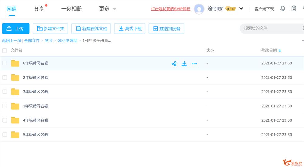Open the 1年级黄冈名卷 folder icon

[15, 106]
